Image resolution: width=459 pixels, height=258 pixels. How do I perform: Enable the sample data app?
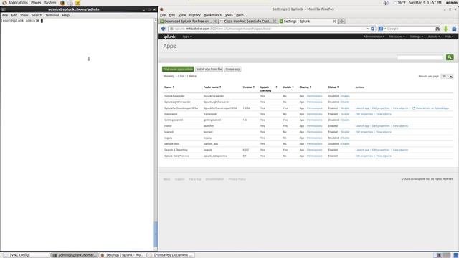coord(346,144)
